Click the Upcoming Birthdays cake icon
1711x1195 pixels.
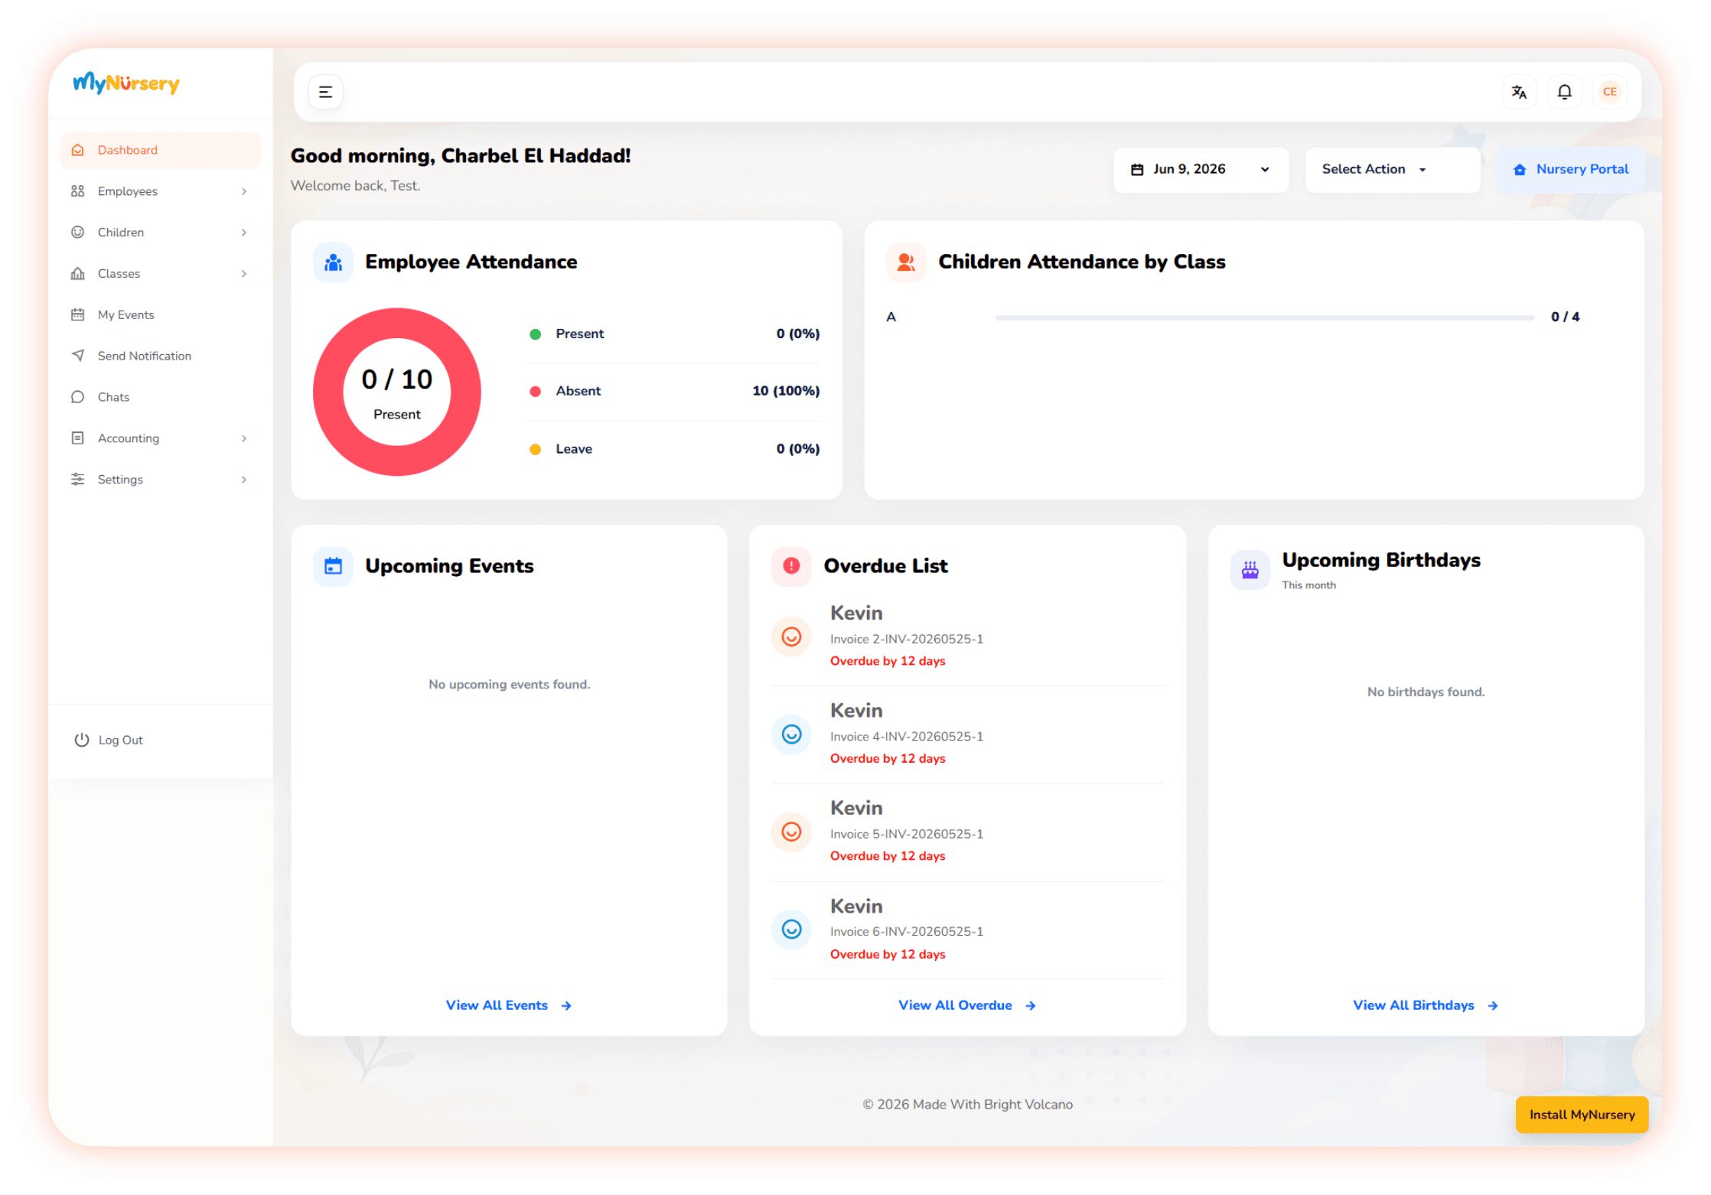click(1250, 570)
